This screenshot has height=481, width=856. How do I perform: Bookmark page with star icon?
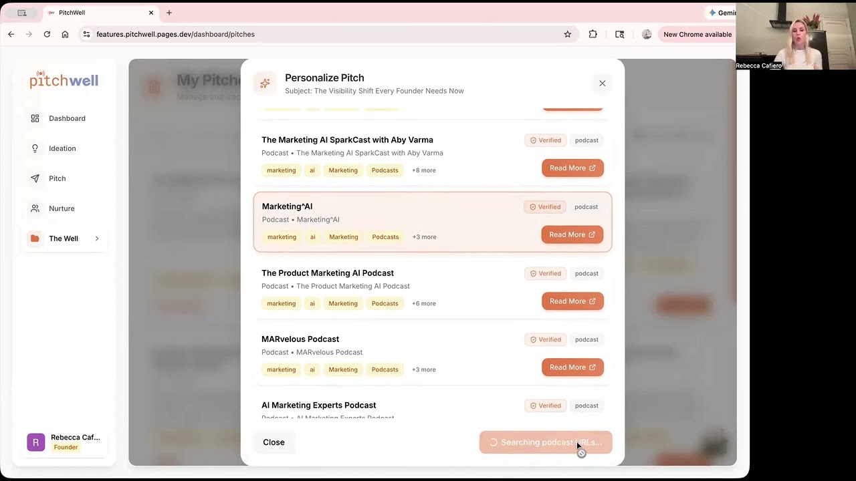point(568,34)
